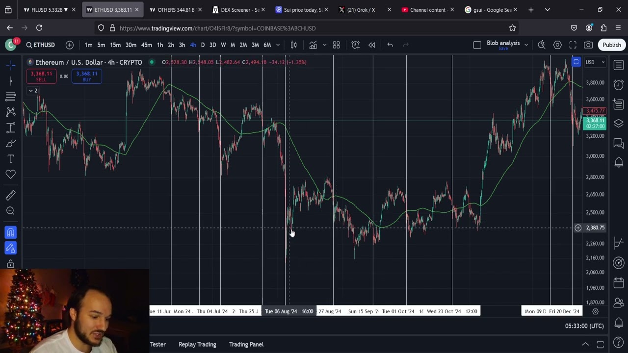
Task: Open the Trading Panel tab
Action: point(246,344)
